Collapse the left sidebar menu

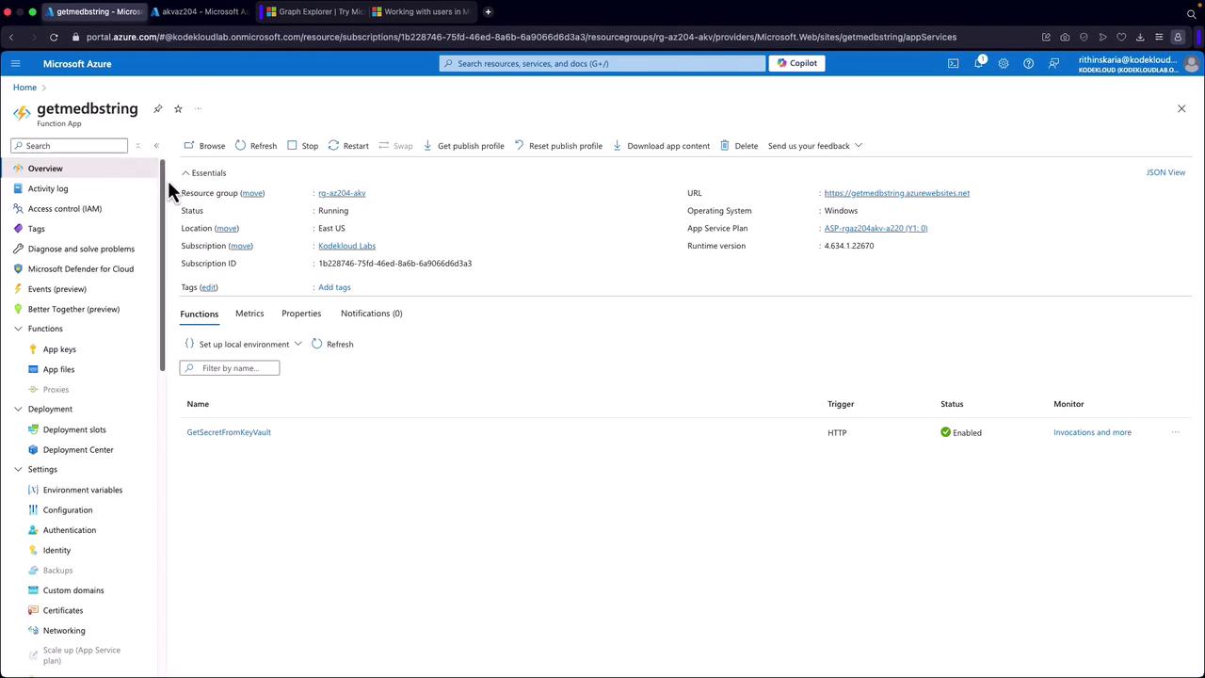click(156, 146)
